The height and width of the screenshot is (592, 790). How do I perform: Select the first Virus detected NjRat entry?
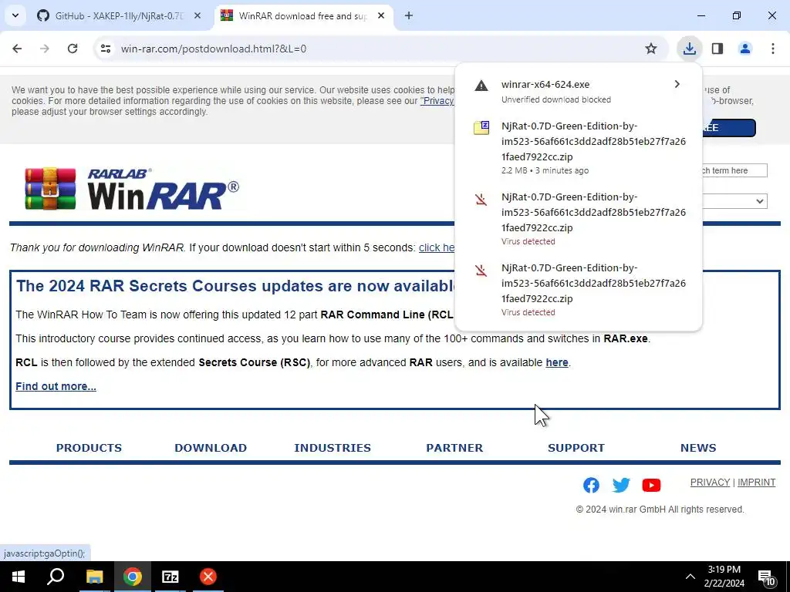[579, 218]
